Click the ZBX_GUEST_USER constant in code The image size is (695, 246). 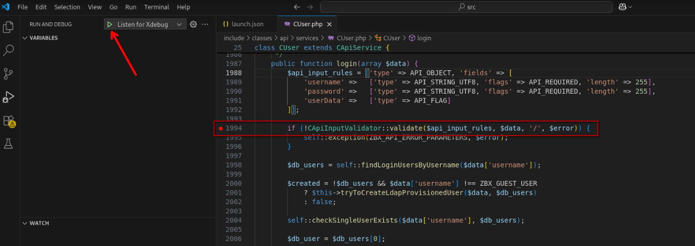point(508,184)
